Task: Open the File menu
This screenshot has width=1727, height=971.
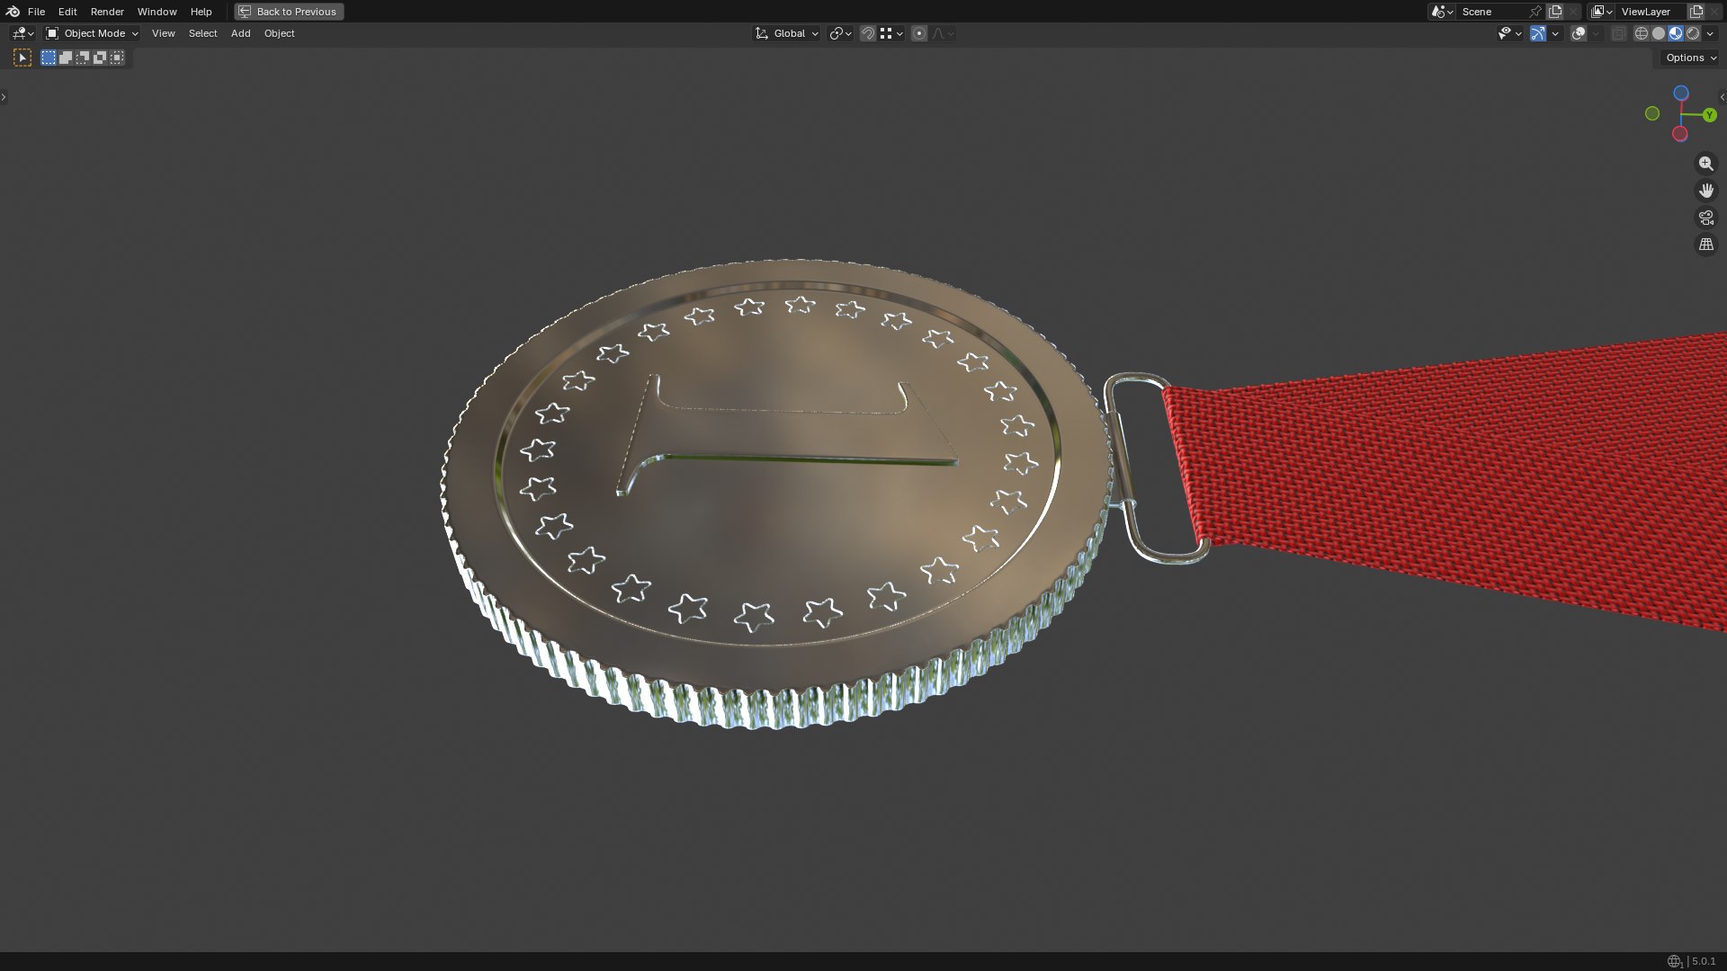Action: point(36,12)
